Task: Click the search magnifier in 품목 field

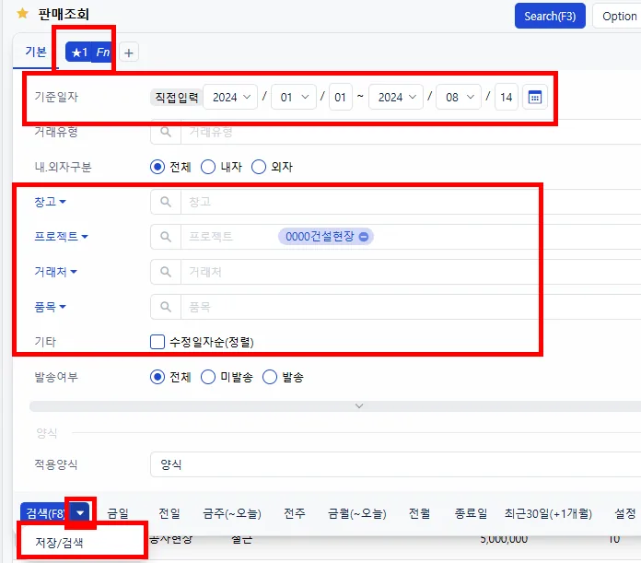Action: (166, 307)
